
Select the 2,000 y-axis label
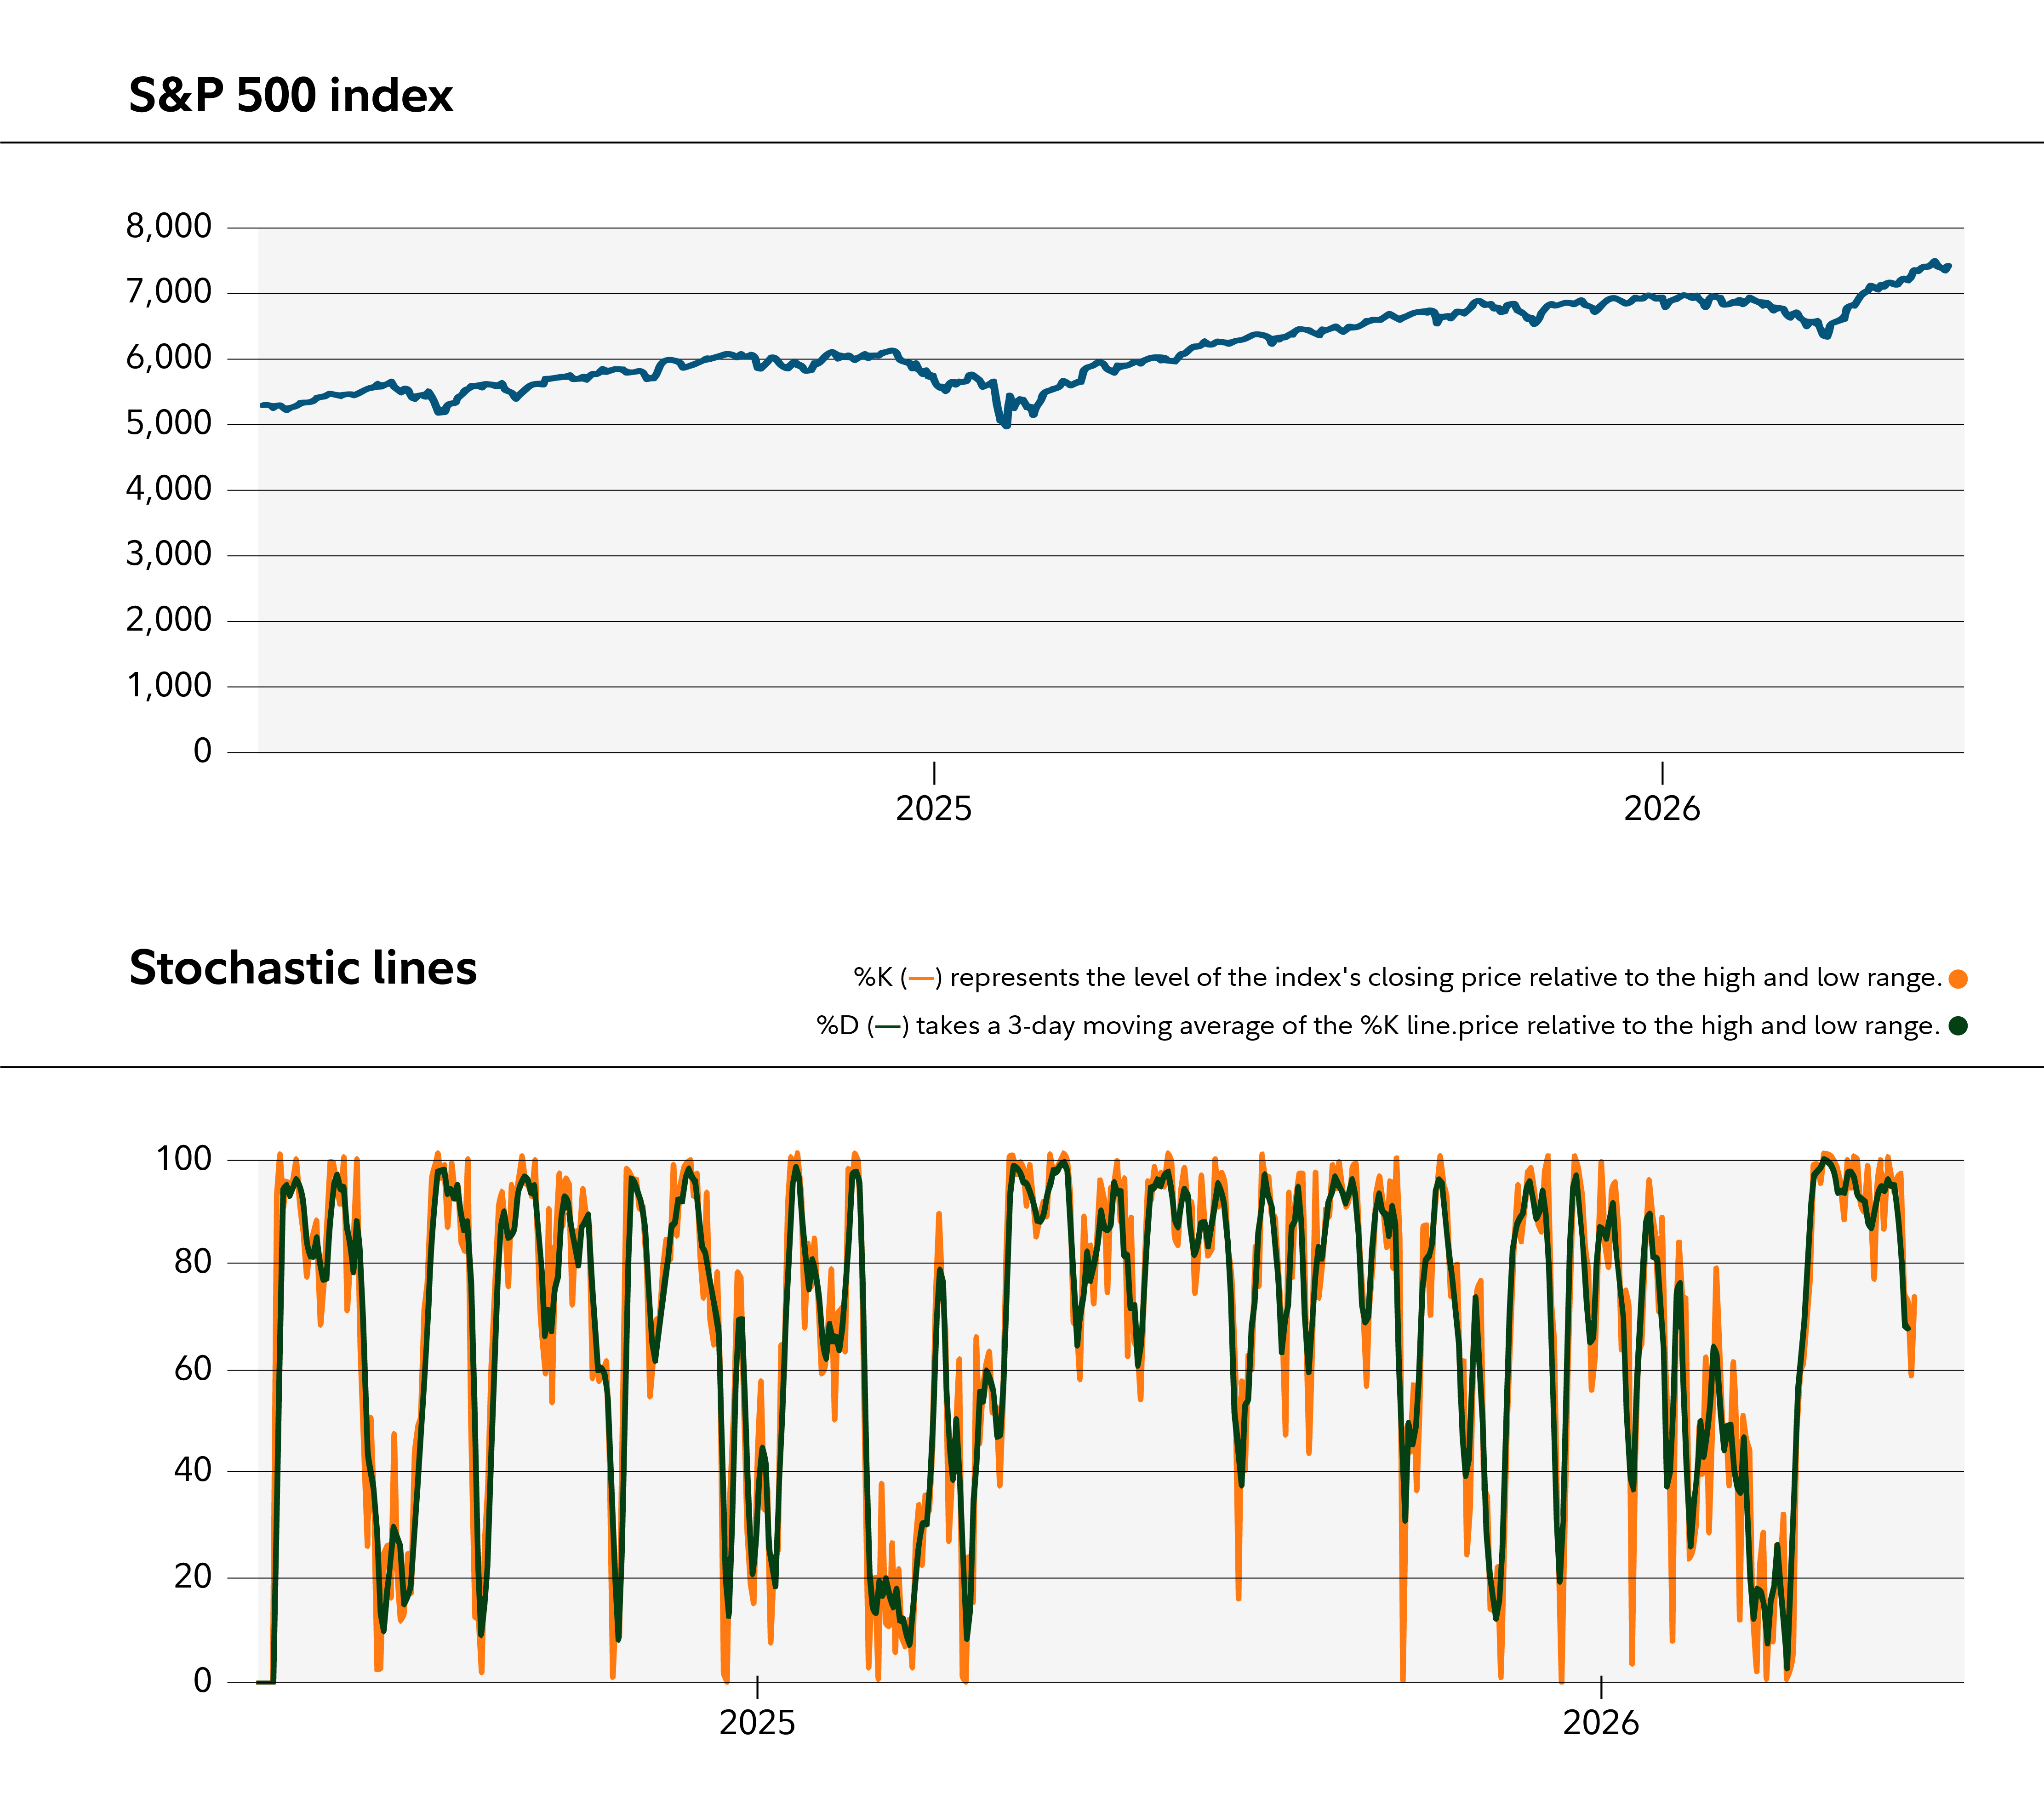(169, 619)
